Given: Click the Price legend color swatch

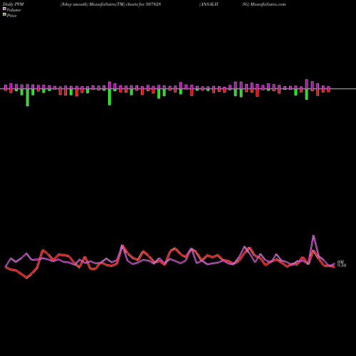Looking at the screenshot, I should click(4, 14).
